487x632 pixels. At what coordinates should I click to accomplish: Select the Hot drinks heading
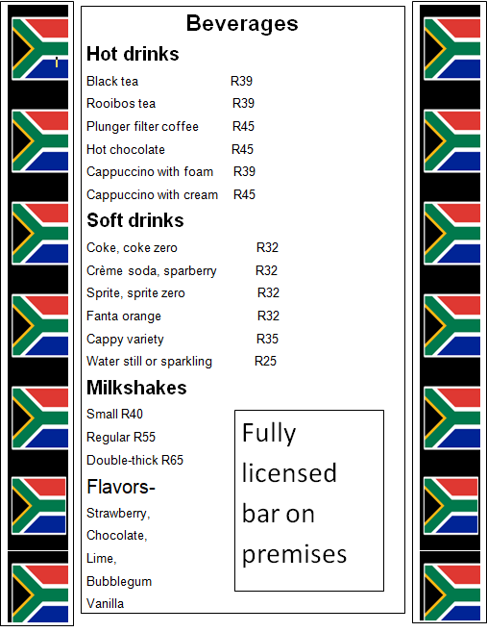[133, 54]
